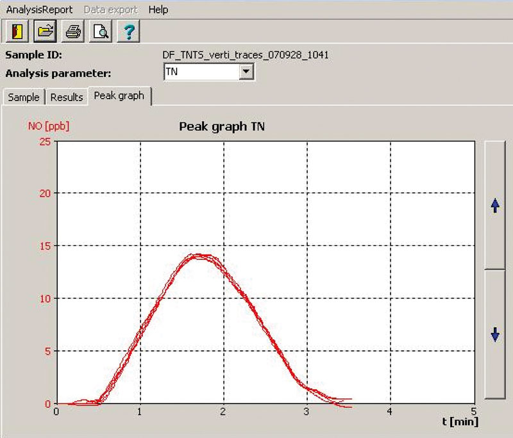The height and width of the screenshot is (438, 513).
Task: Open print preview with magnifier page icon
Action: pyautogui.click(x=101, y=31)
